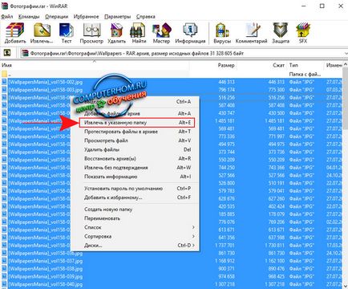This screenshot has width=348, height=289.
Task: Click the packed value 1 730 811
Action: [x=274, y=245]
